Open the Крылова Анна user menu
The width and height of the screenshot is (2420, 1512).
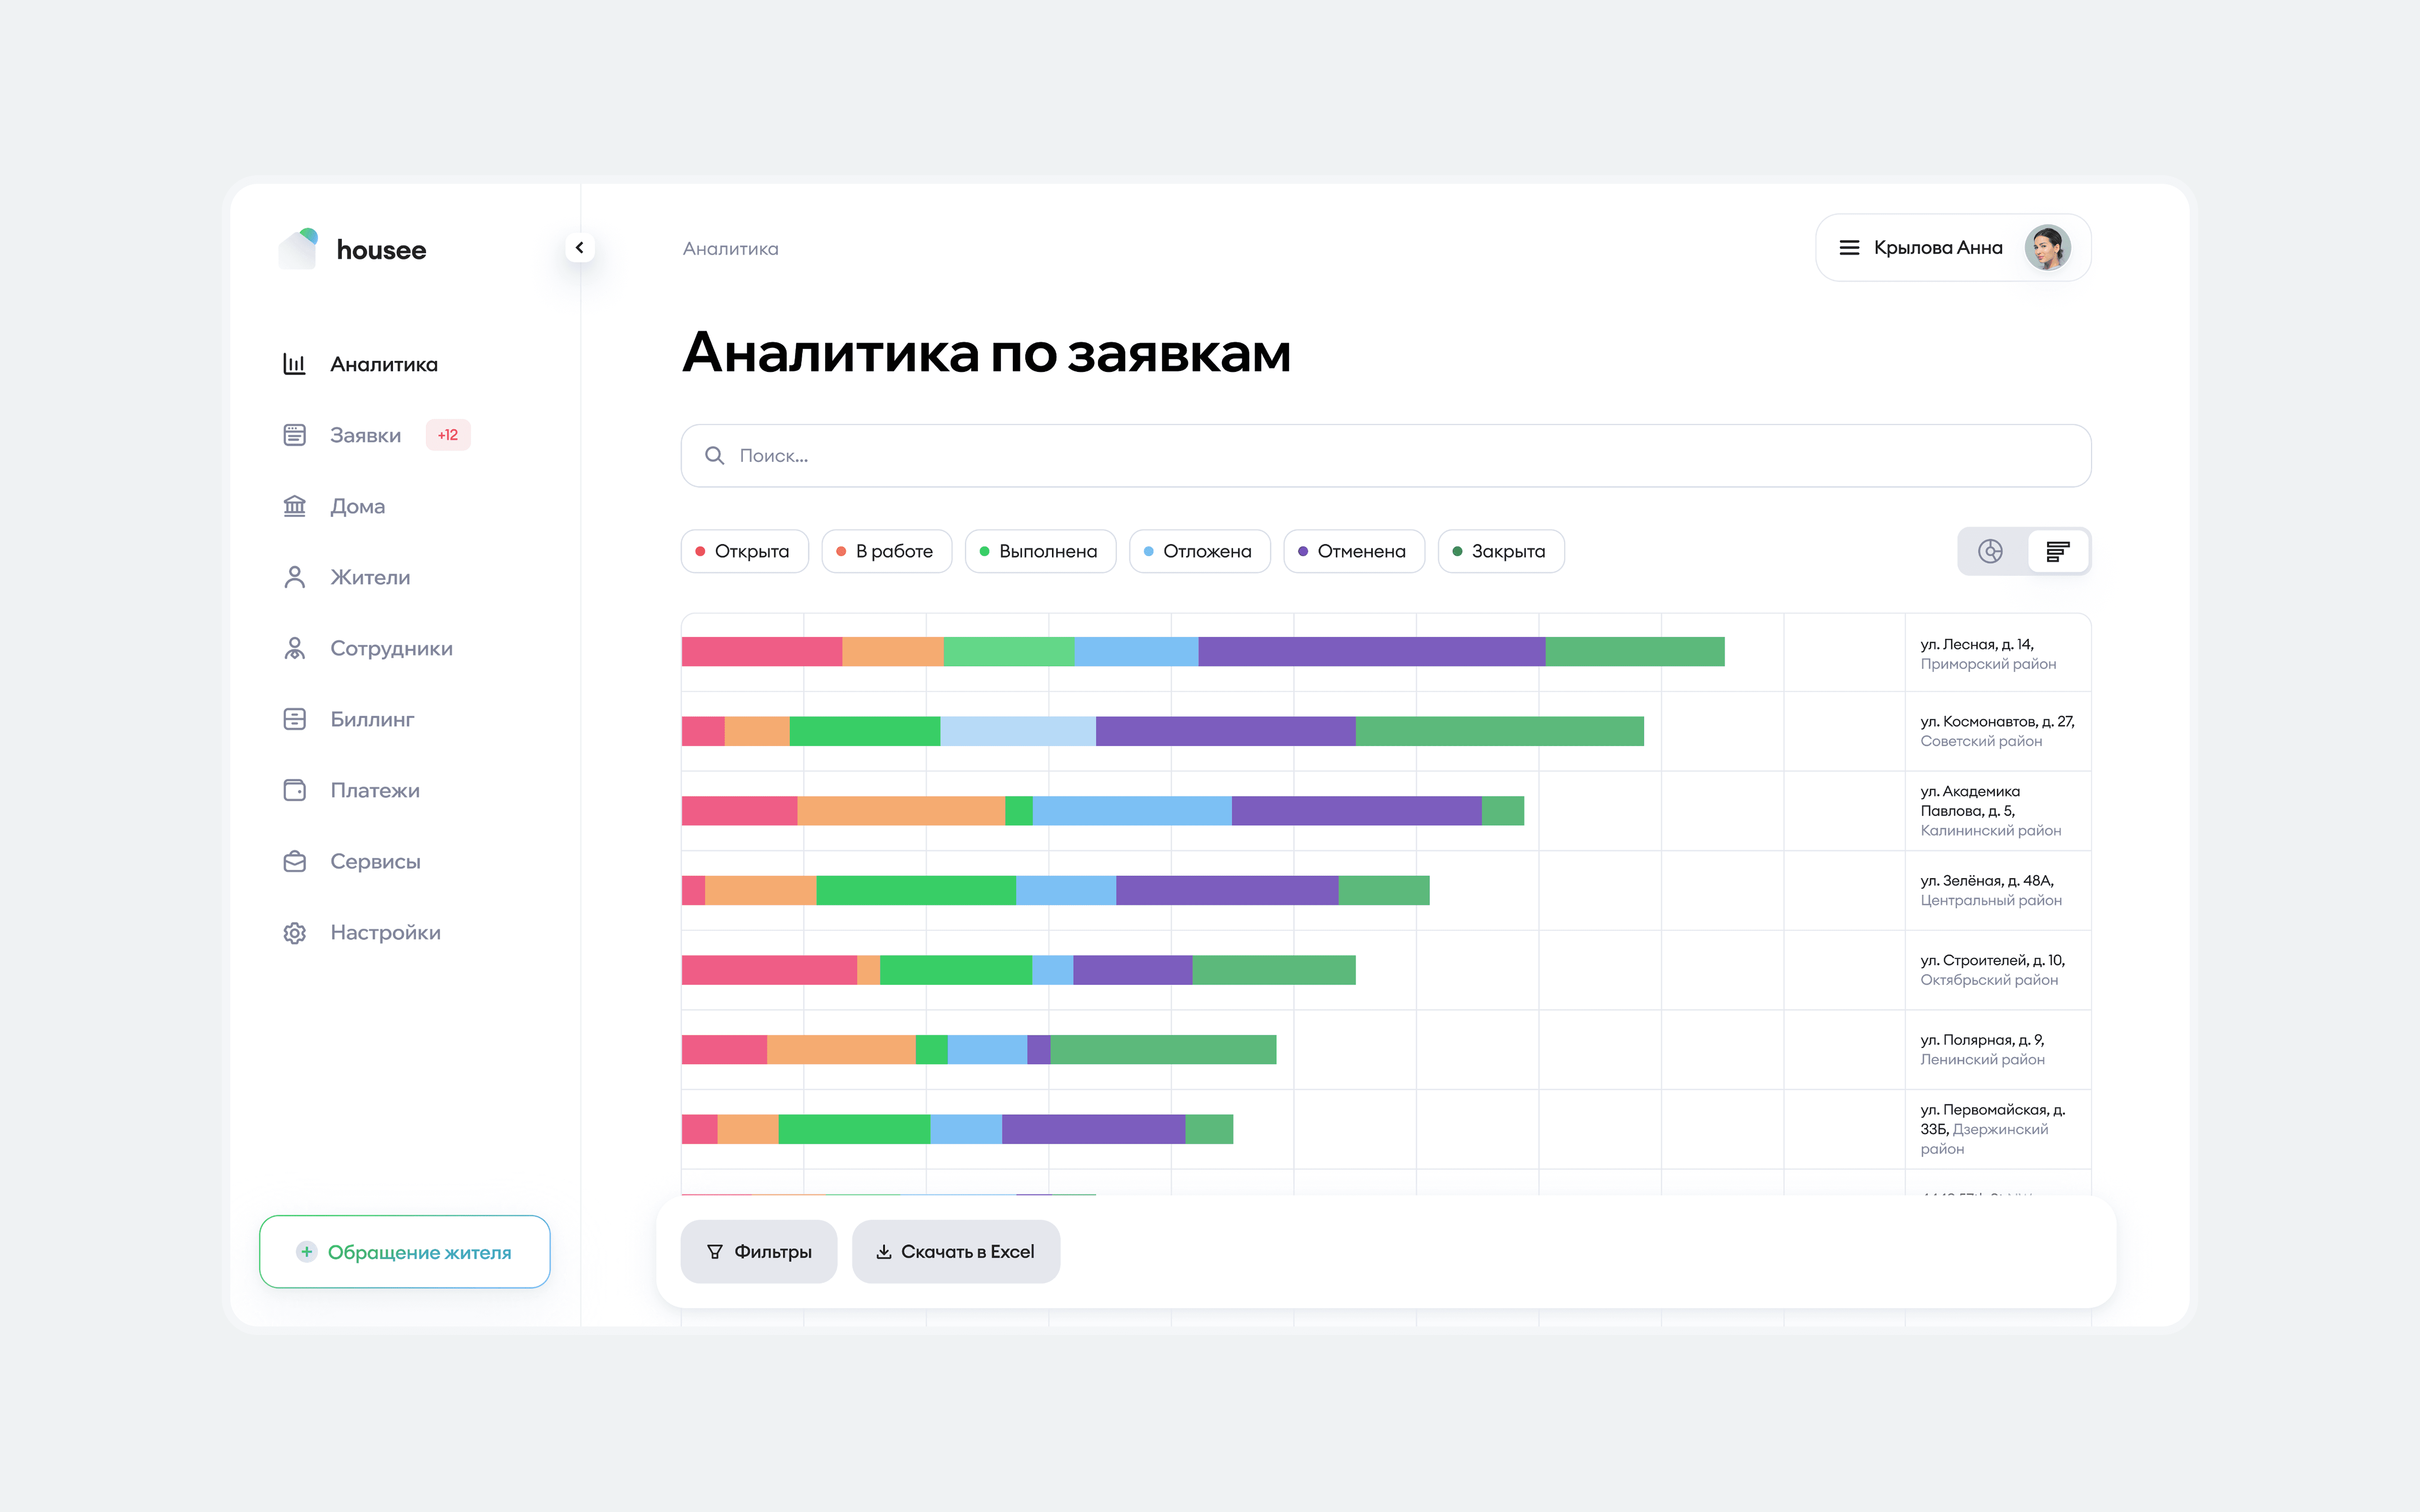point(1952,247)
